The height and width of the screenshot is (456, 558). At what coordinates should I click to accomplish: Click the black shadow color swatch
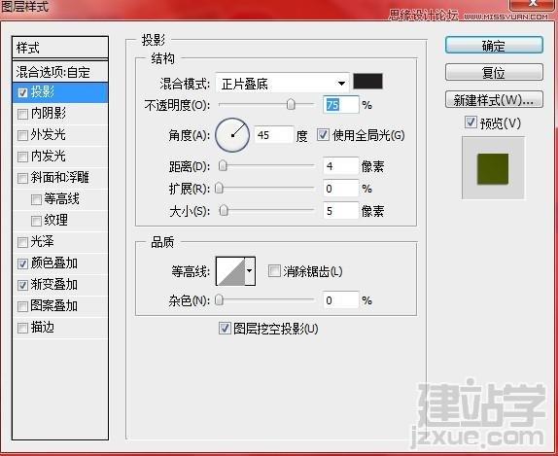pyautogui.click(x=368, y=82)
